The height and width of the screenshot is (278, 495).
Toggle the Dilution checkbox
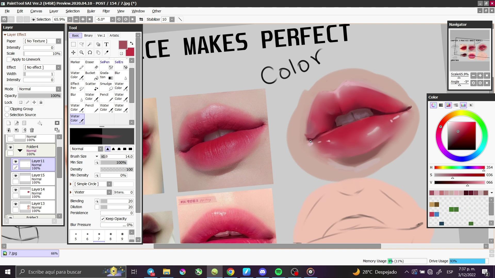tap(97, 207)
